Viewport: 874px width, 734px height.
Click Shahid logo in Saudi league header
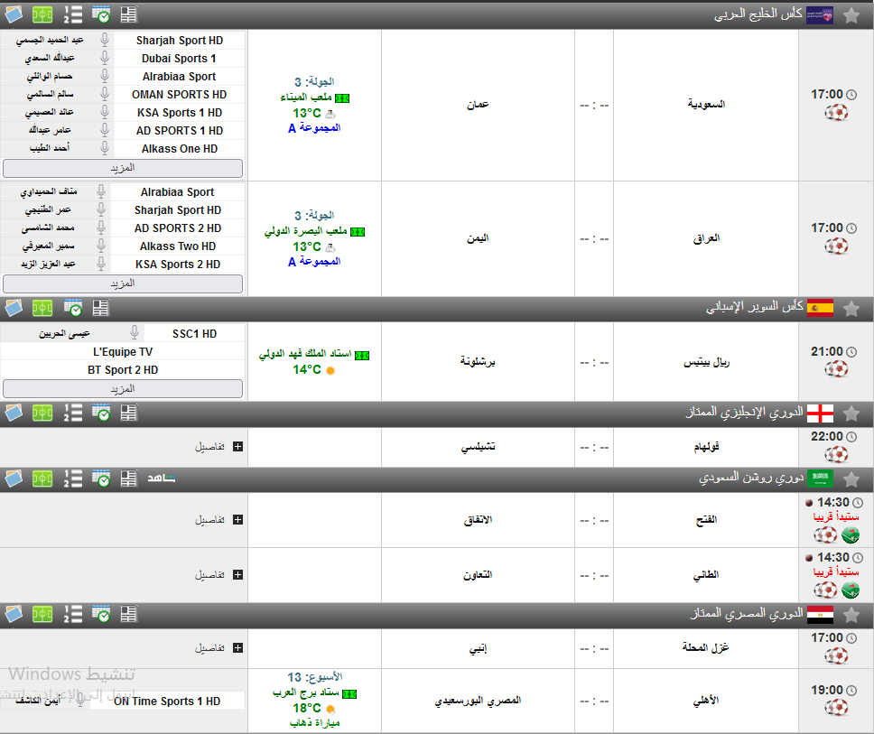click(x=163, y=478)
